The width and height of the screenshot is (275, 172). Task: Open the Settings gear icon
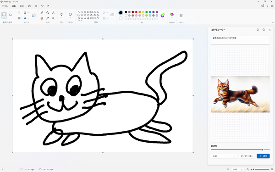pyautogui.click(x=272, y=6)
